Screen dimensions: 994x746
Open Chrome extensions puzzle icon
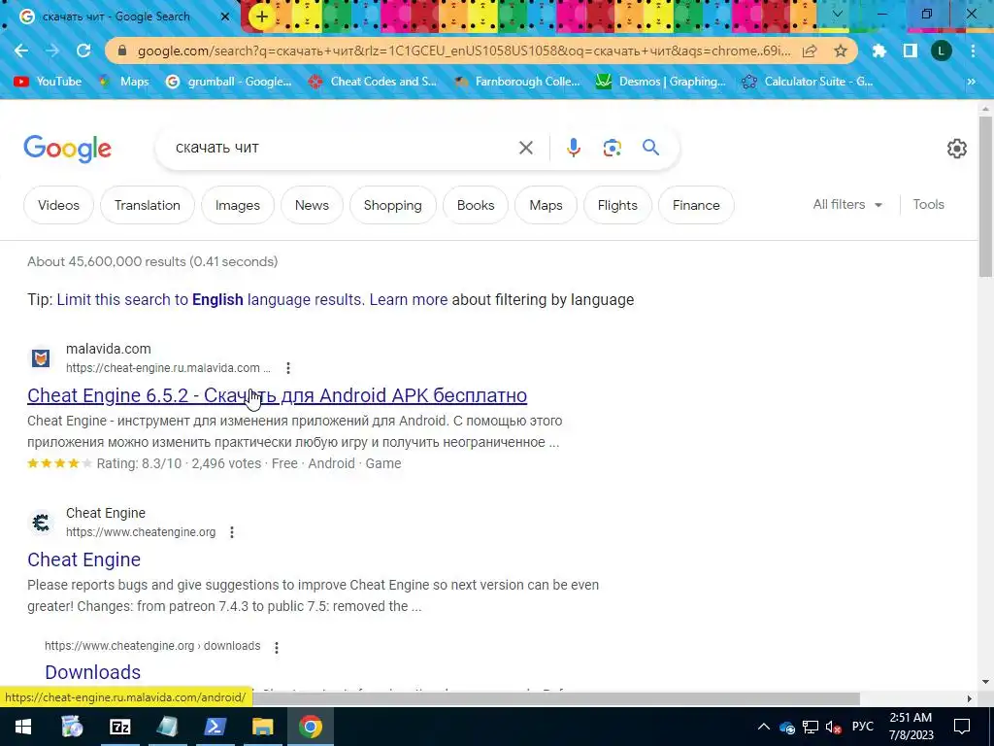click(x=878, y=51)
